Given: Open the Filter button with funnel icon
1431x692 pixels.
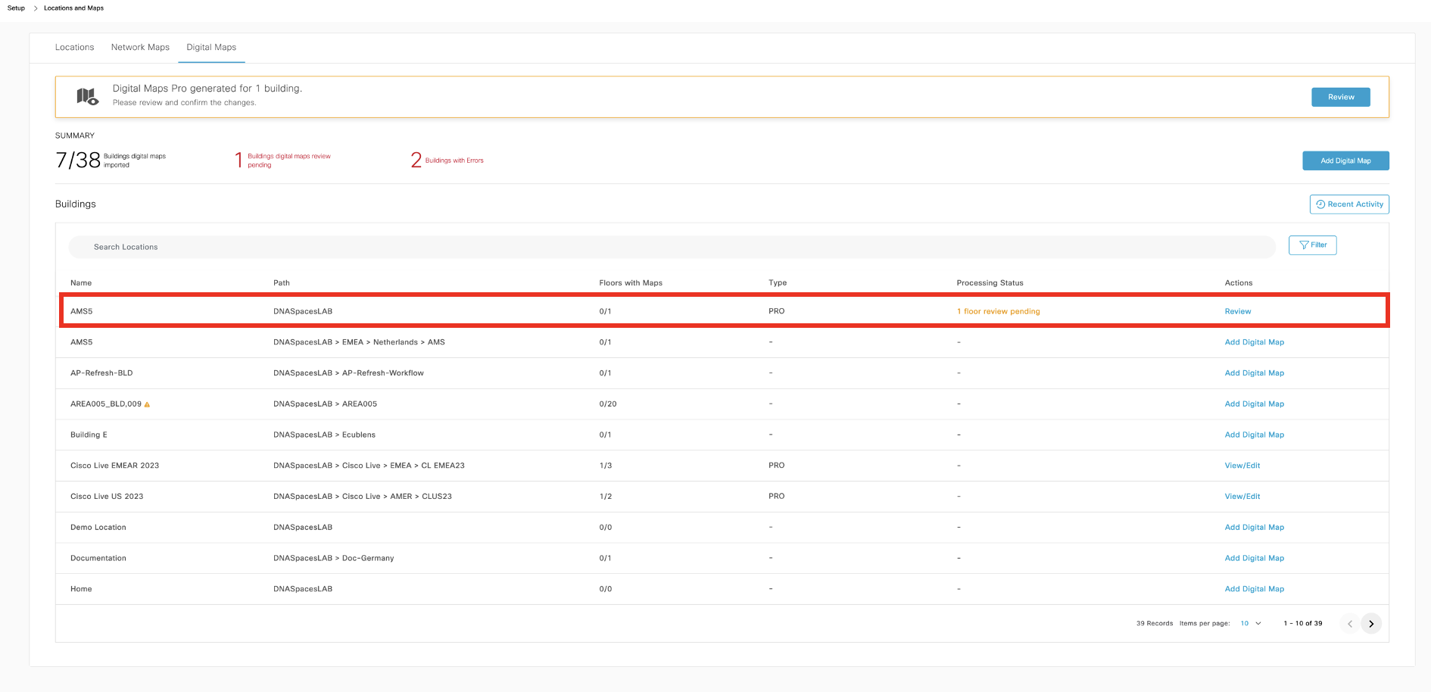Looking at the screenshot, I should pos(1312,245).
